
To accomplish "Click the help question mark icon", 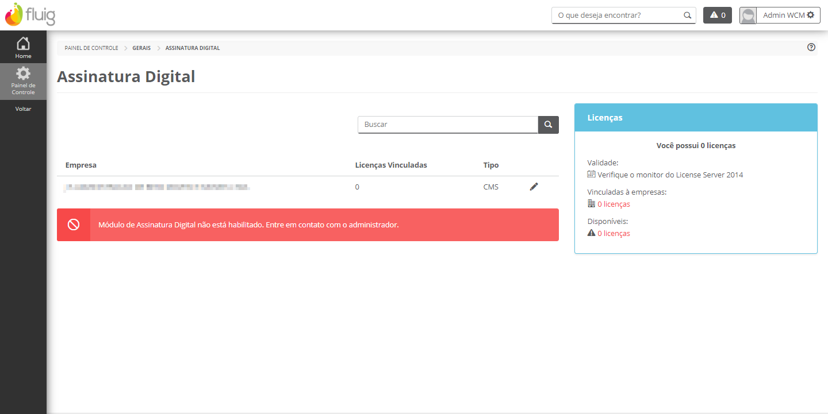I will [811, 48].
